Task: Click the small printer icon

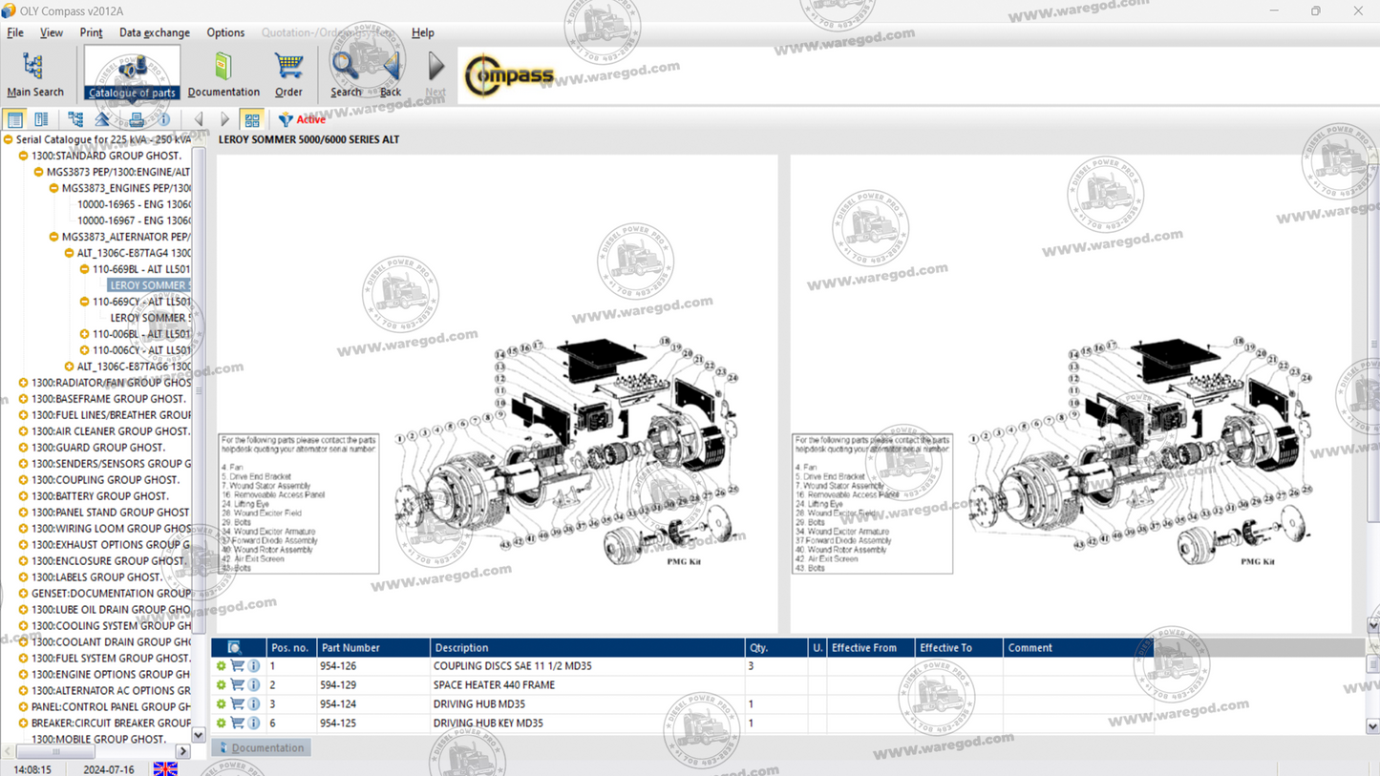Action: click(137, 119)
